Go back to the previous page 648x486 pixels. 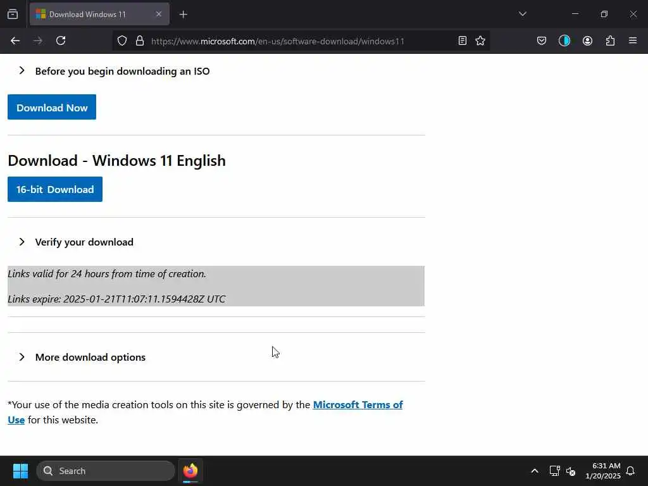pyautogui.click(x=15, y=40)
